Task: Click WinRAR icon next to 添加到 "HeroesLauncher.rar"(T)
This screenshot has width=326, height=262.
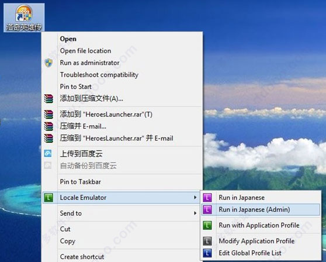Action: [x=48, y=115]
